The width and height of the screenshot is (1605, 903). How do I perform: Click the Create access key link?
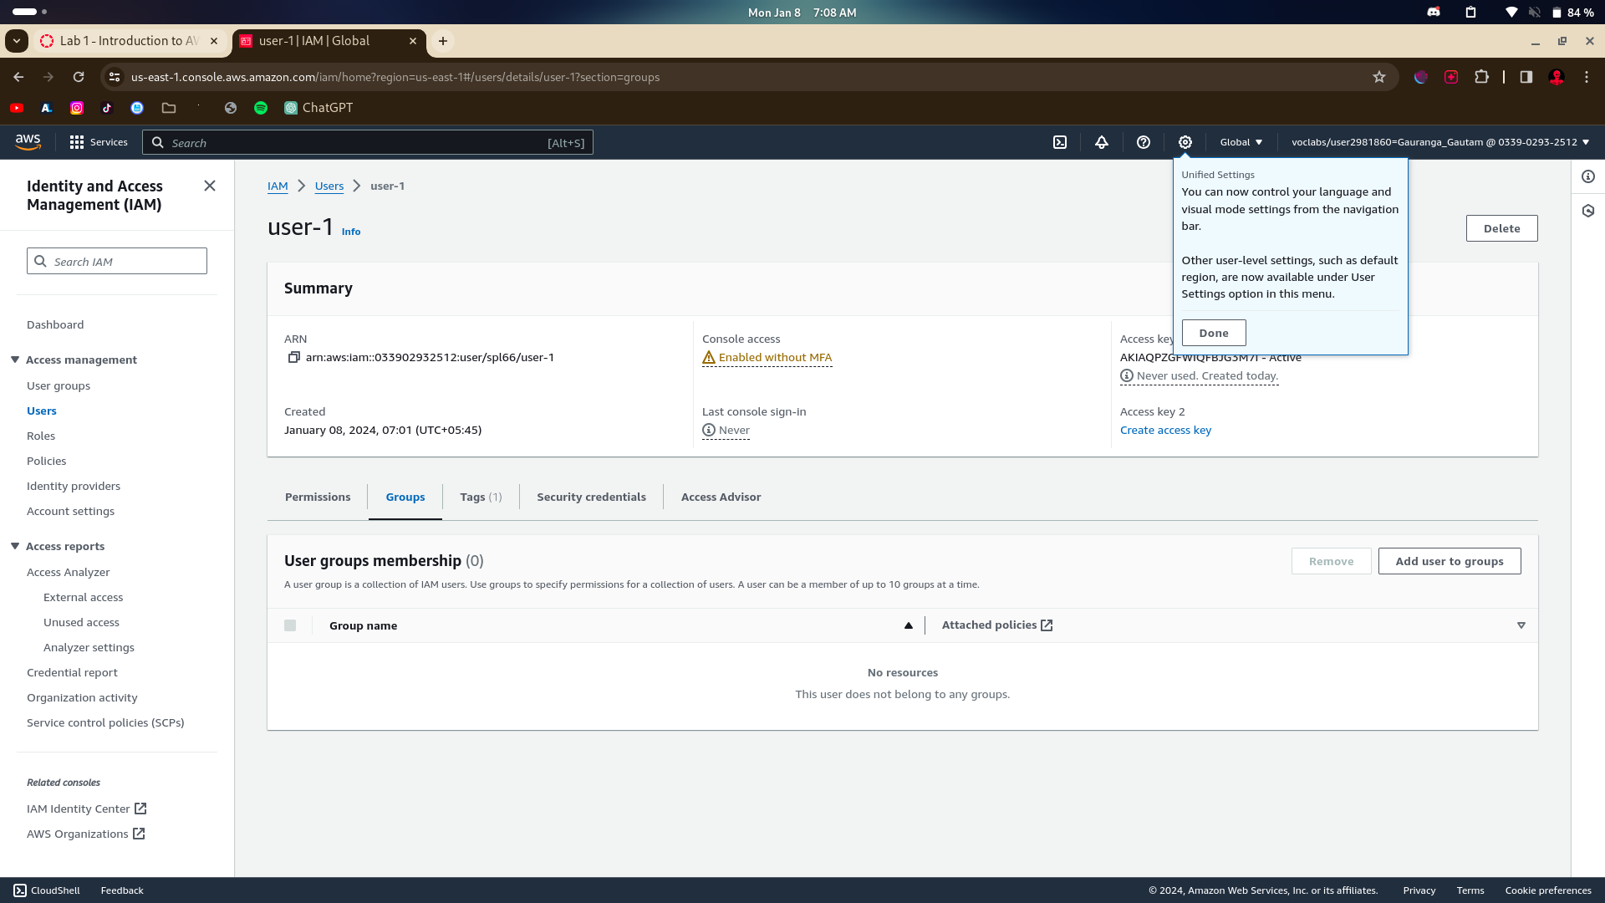point(1165,430)
